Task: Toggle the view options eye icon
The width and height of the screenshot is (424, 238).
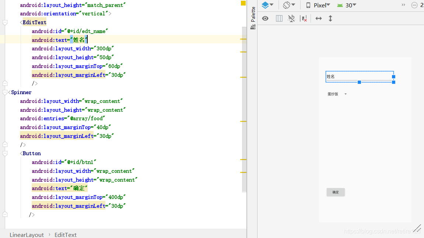Action: (x=265, y=18)
